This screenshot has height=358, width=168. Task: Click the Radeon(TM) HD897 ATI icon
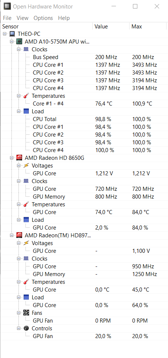coord(19,235)
